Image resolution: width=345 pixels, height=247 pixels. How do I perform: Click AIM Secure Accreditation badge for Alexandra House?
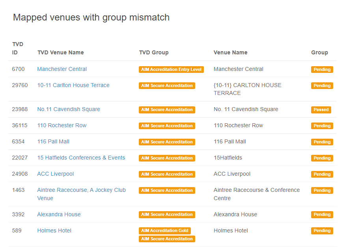(167, 215)
